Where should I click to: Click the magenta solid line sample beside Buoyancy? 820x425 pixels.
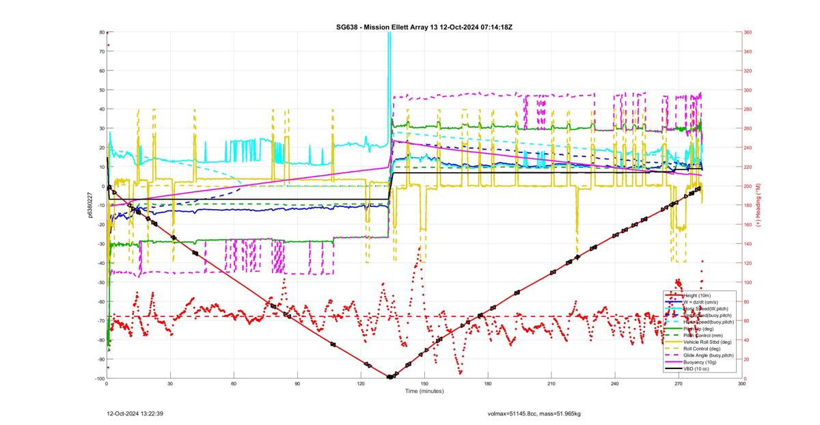pos(672,362)
